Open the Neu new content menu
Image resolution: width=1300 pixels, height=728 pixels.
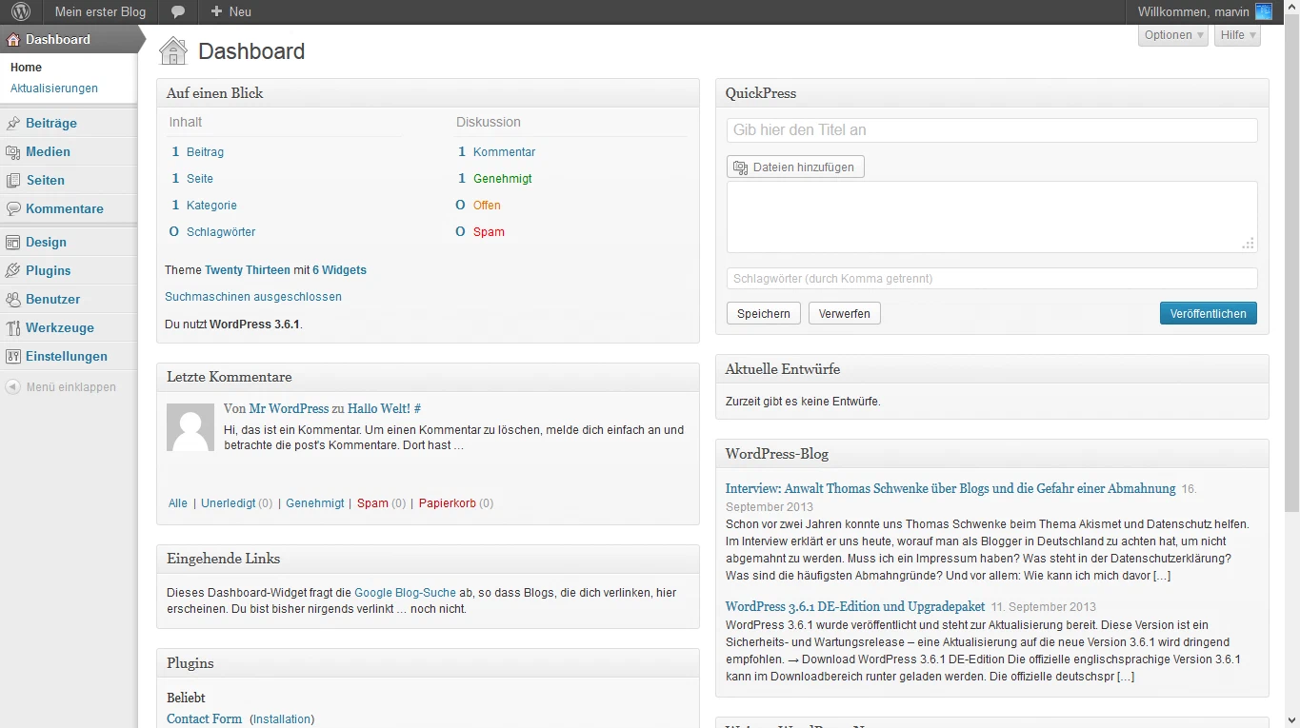pyautogui.click(x=230, y=11)
